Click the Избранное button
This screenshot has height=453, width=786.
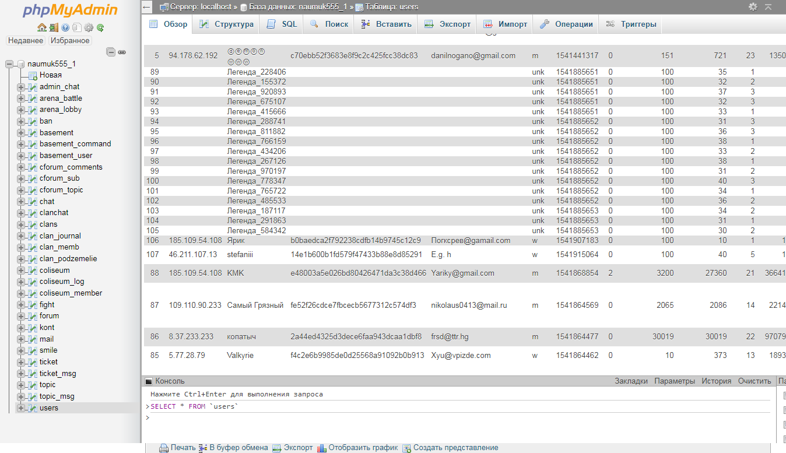(x=70, y=40)
